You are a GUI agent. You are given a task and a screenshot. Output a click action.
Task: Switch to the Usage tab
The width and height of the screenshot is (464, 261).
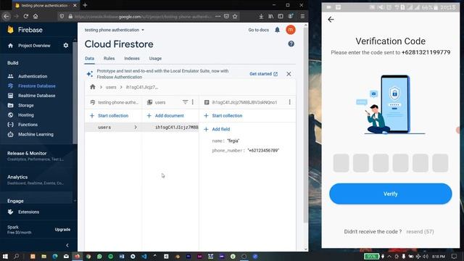coord(155,59)
